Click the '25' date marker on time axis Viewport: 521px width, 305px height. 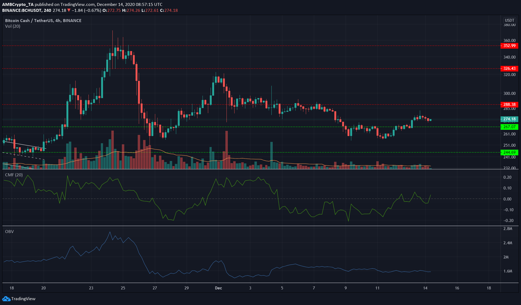123,288
